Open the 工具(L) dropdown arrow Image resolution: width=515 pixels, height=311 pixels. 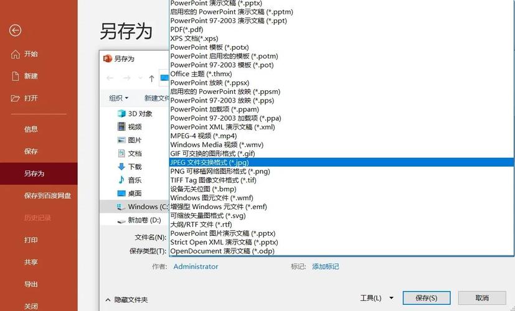click(x=392, y=298)
